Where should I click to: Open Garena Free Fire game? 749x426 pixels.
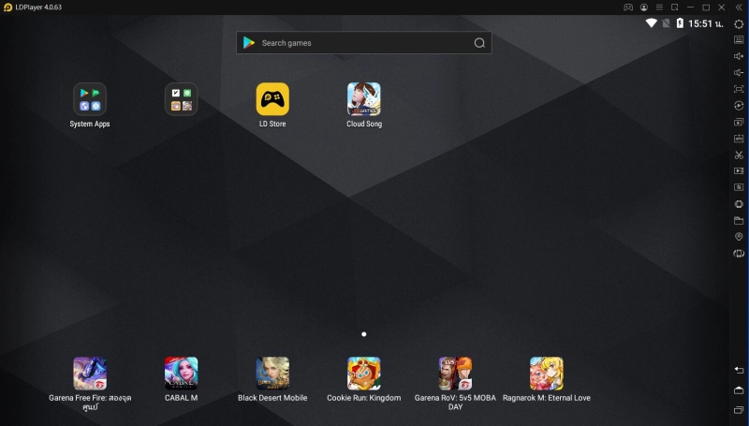click(90, 374)
